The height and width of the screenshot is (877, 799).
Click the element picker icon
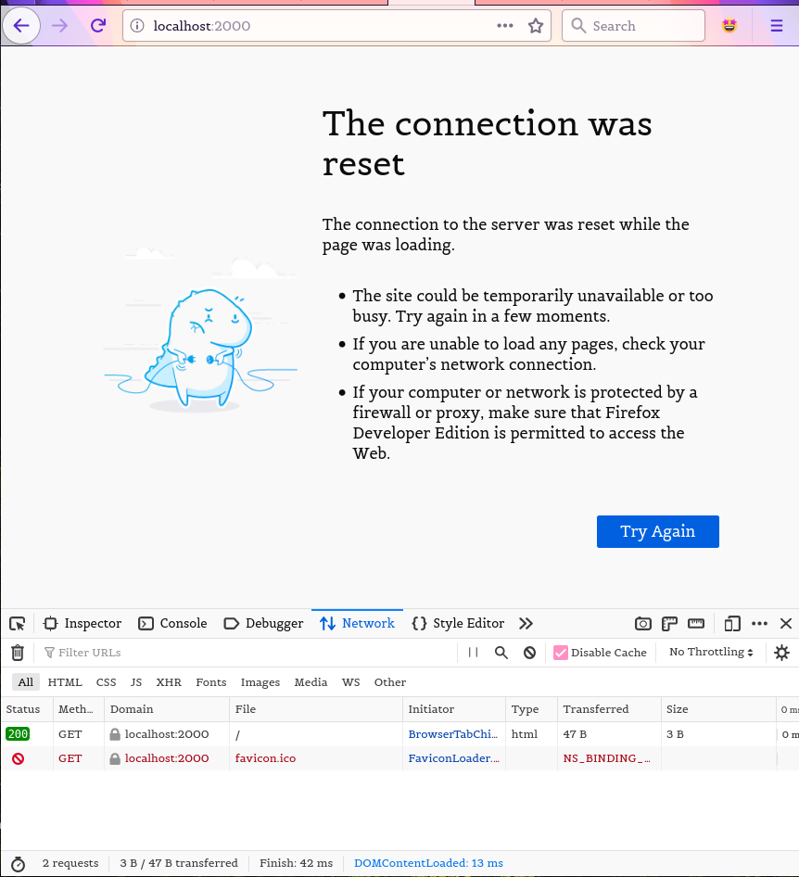pos(17,624)
